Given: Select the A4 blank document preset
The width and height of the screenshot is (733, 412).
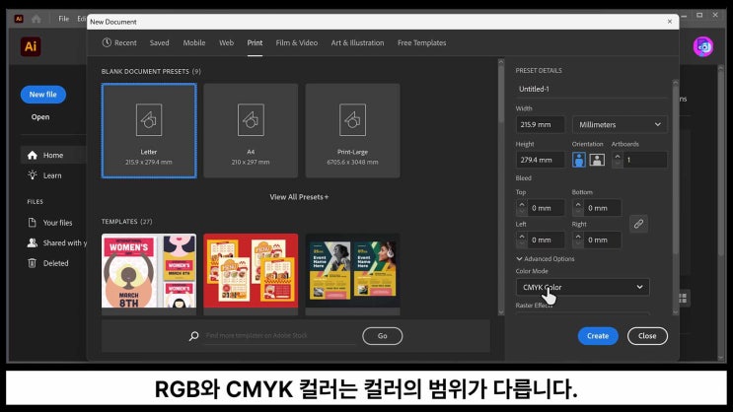Looking at the screenshot, I should 251,130.
